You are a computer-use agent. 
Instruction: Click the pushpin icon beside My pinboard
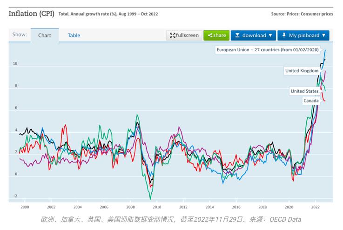(283, 35)
